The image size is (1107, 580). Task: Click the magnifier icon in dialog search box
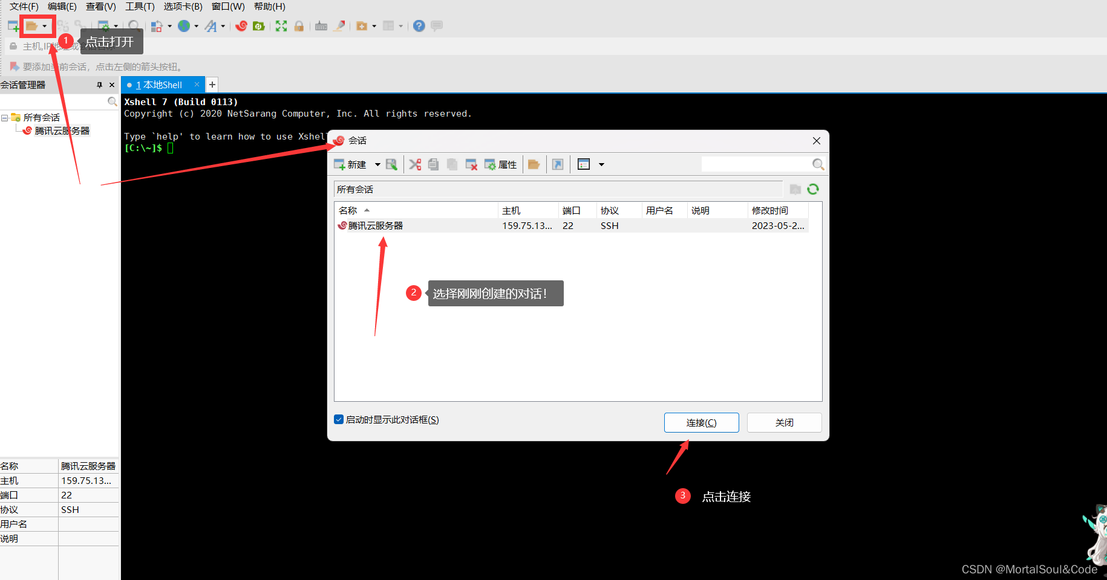click(818, 164)
